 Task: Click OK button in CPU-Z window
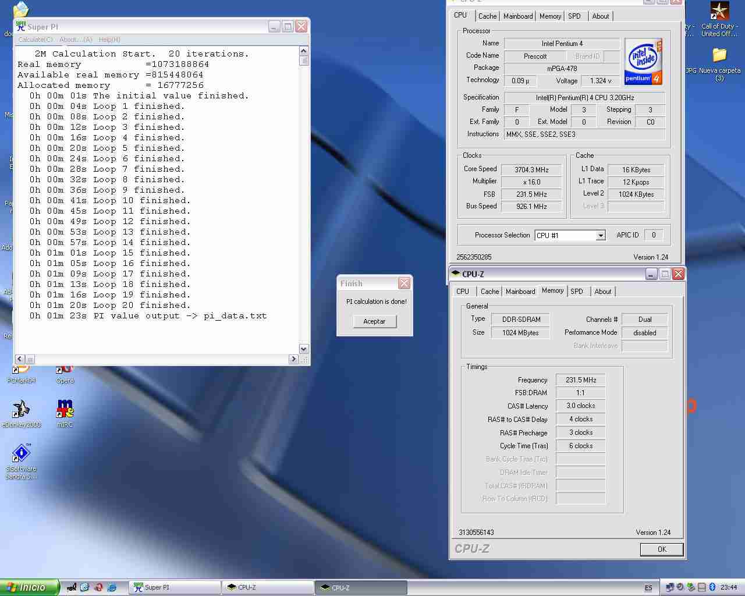click(662, 549)
